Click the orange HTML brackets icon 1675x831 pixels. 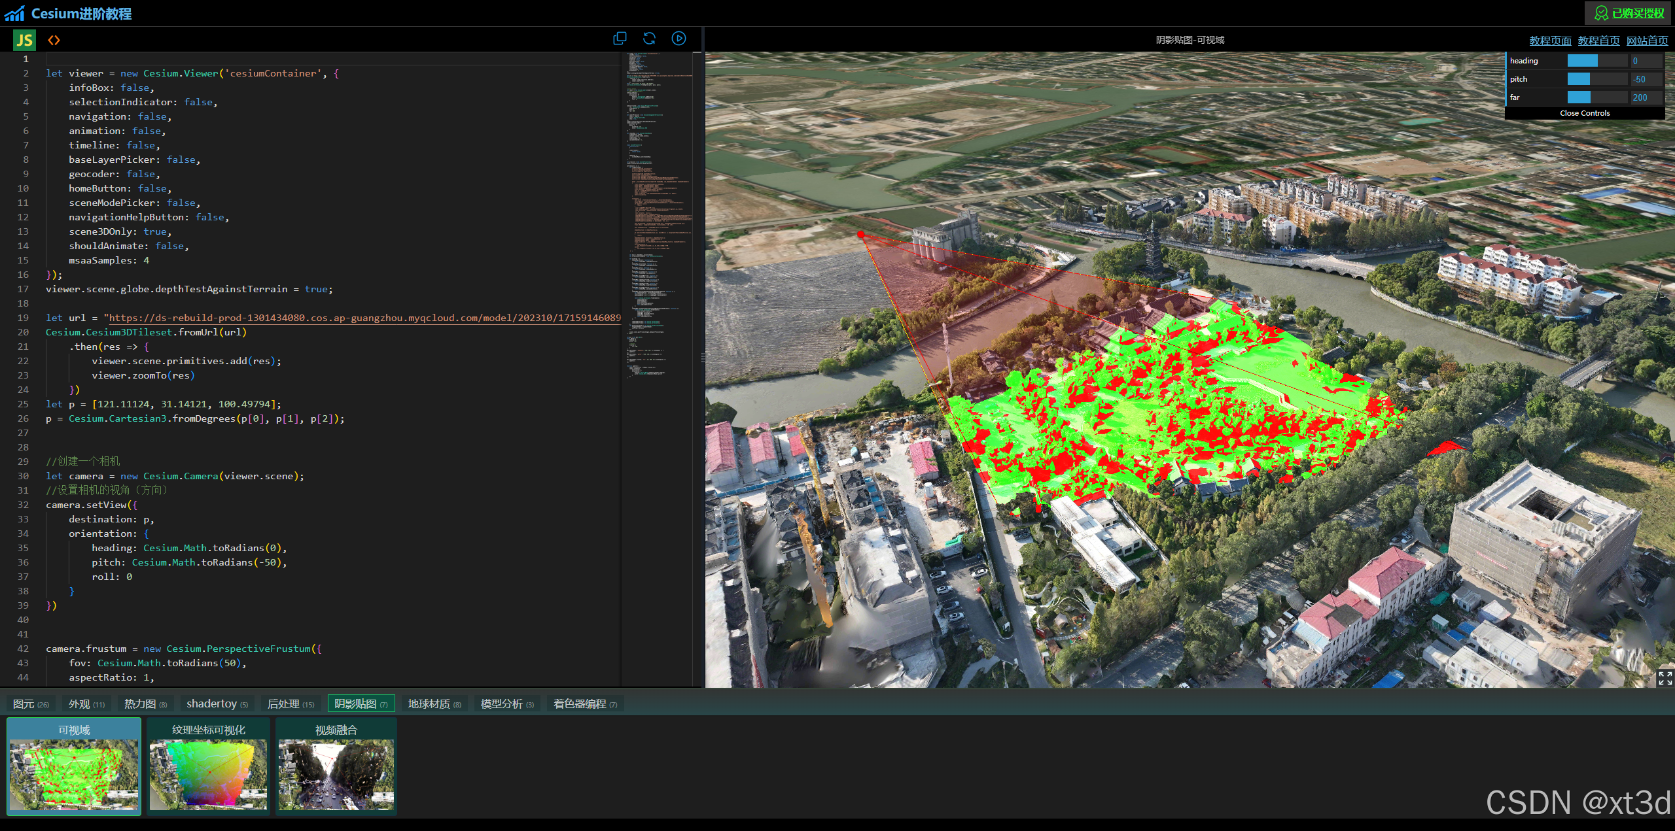[x=54, y=40]
